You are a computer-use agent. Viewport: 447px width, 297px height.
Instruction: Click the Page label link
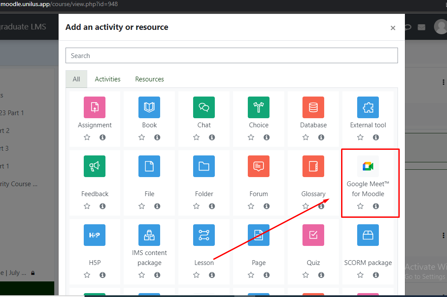point(259,263)
